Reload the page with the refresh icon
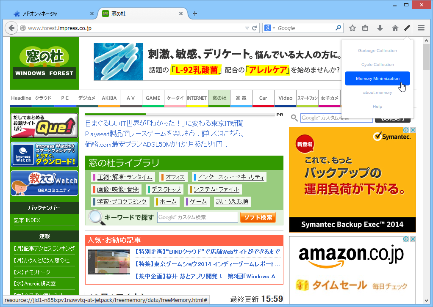The height and width of the screenshot is (307, 433). (x=254, y=28)
